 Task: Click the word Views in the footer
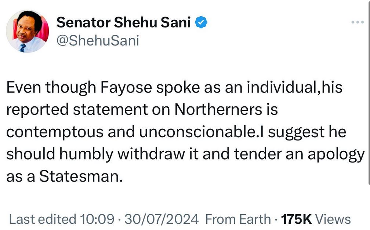(x=333, y=219)
